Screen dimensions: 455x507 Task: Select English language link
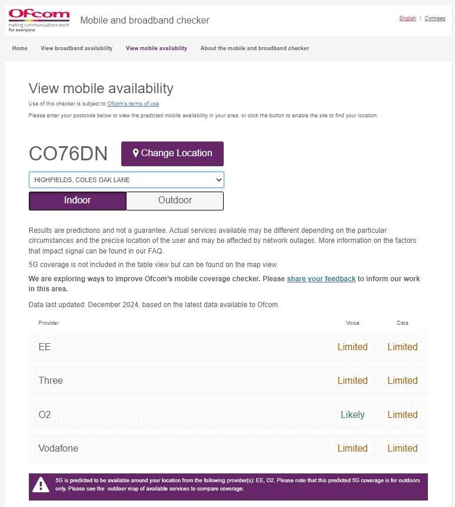[407, 18]
